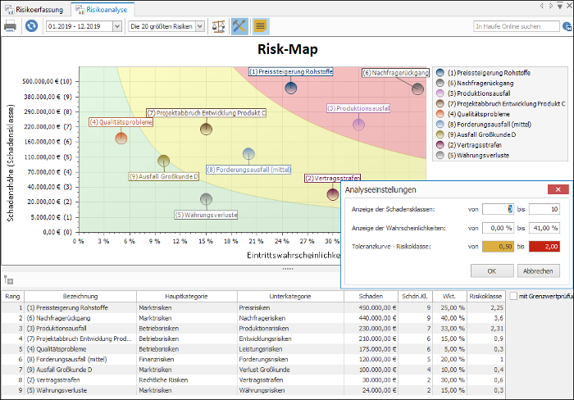Select the '(8) Forderungsausfall (mittel)' table row

253,359
